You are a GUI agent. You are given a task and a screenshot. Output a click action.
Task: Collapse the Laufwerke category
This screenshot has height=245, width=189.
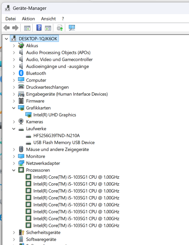click(x=14, y=129)
